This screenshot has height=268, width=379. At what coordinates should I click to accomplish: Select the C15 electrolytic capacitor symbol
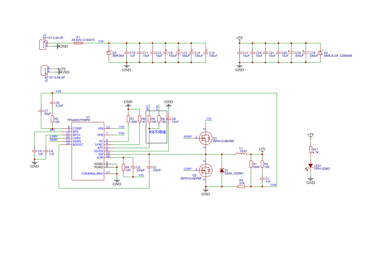pos(206,53)
